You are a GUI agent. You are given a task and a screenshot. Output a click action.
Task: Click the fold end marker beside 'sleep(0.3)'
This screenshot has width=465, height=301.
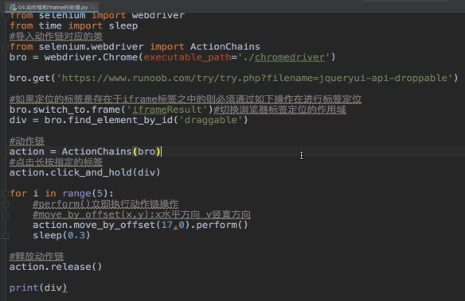pyautogui.click(x=5, y=236)
